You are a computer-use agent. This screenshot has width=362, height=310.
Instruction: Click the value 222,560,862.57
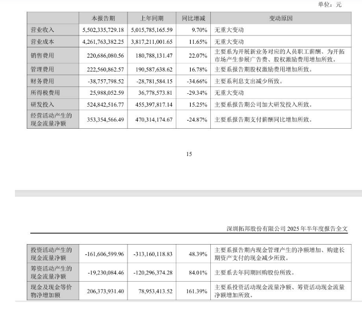105,70
